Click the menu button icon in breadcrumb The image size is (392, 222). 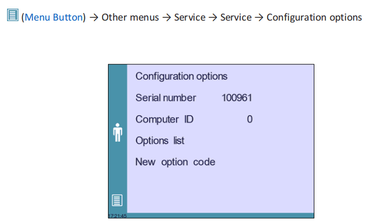(12, 15)
